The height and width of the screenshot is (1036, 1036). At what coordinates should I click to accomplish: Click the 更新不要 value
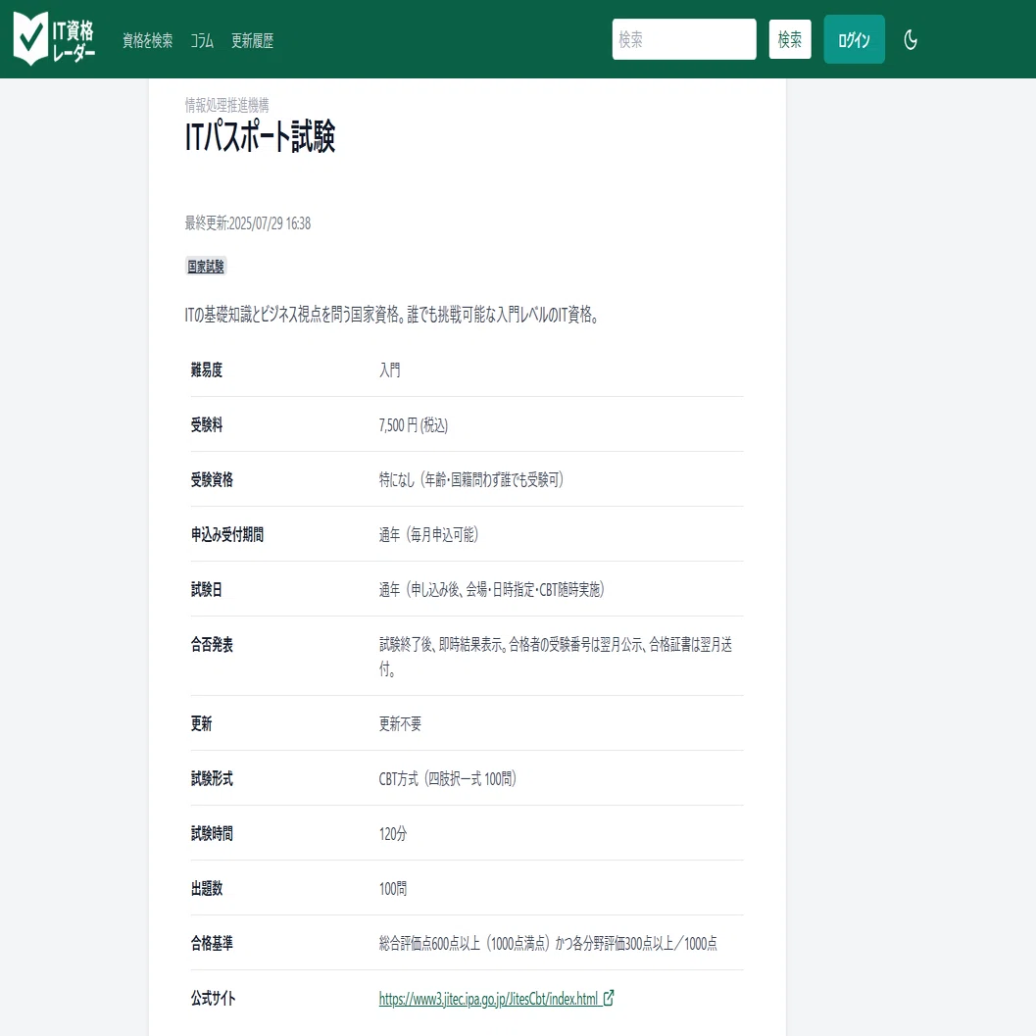pyautogui.click(x=401, y=723)
